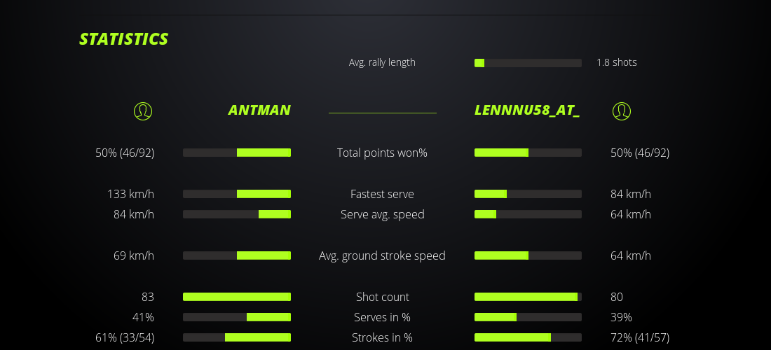771x350 pixels.
Task: Click LENNNU58_AT_'s Serve avg. speed bar
Action: [x=528, y=214]
